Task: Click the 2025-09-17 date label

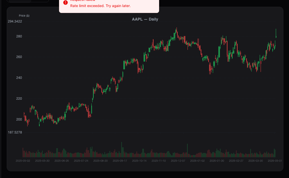Action: [x=120, y=161]
